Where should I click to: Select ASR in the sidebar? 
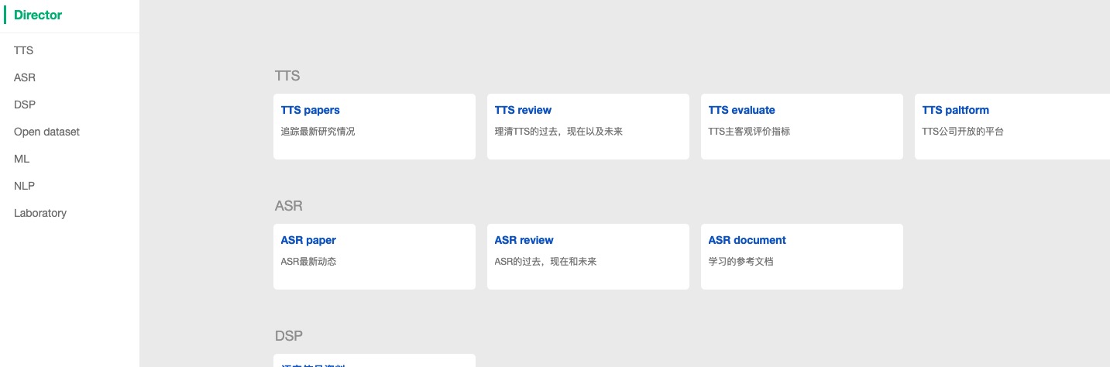25,77
